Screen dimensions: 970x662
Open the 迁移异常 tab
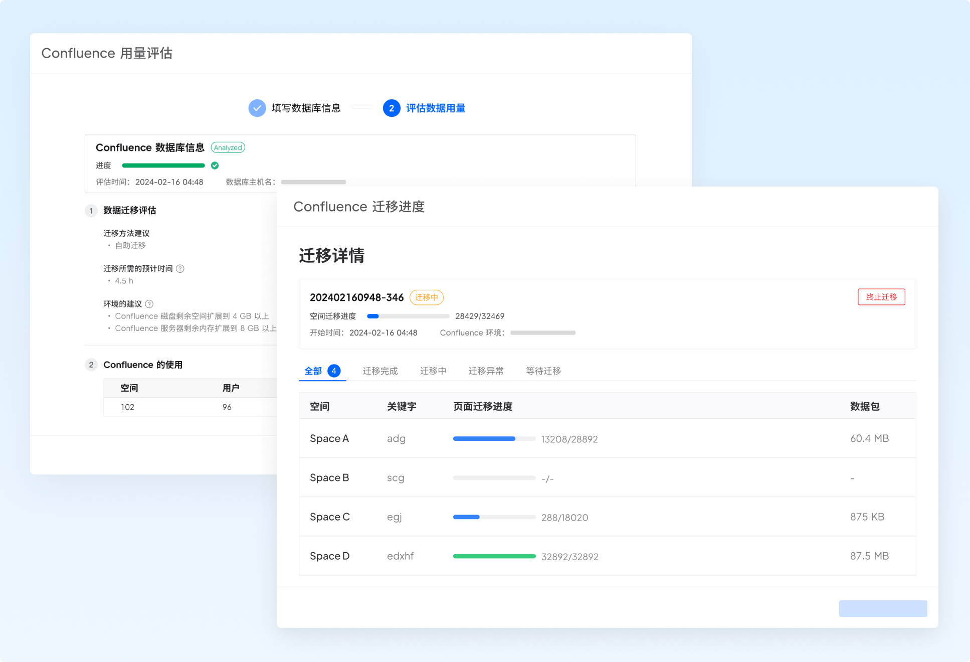tap(486, 371)
